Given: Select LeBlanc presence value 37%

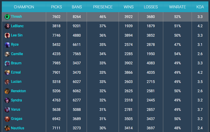Looking at the screenshot, I should (x=103, y=26).
